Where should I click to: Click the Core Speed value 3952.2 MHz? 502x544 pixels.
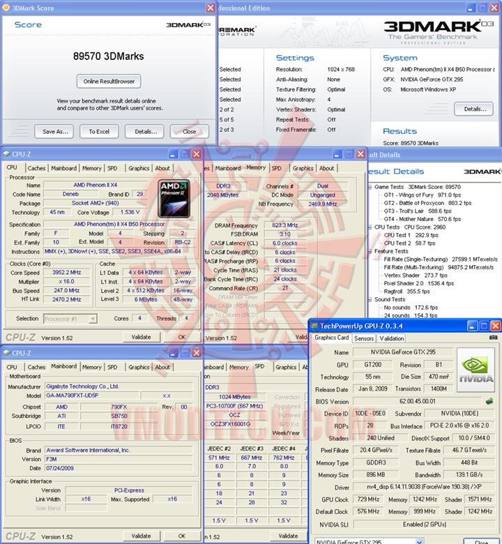66,273
